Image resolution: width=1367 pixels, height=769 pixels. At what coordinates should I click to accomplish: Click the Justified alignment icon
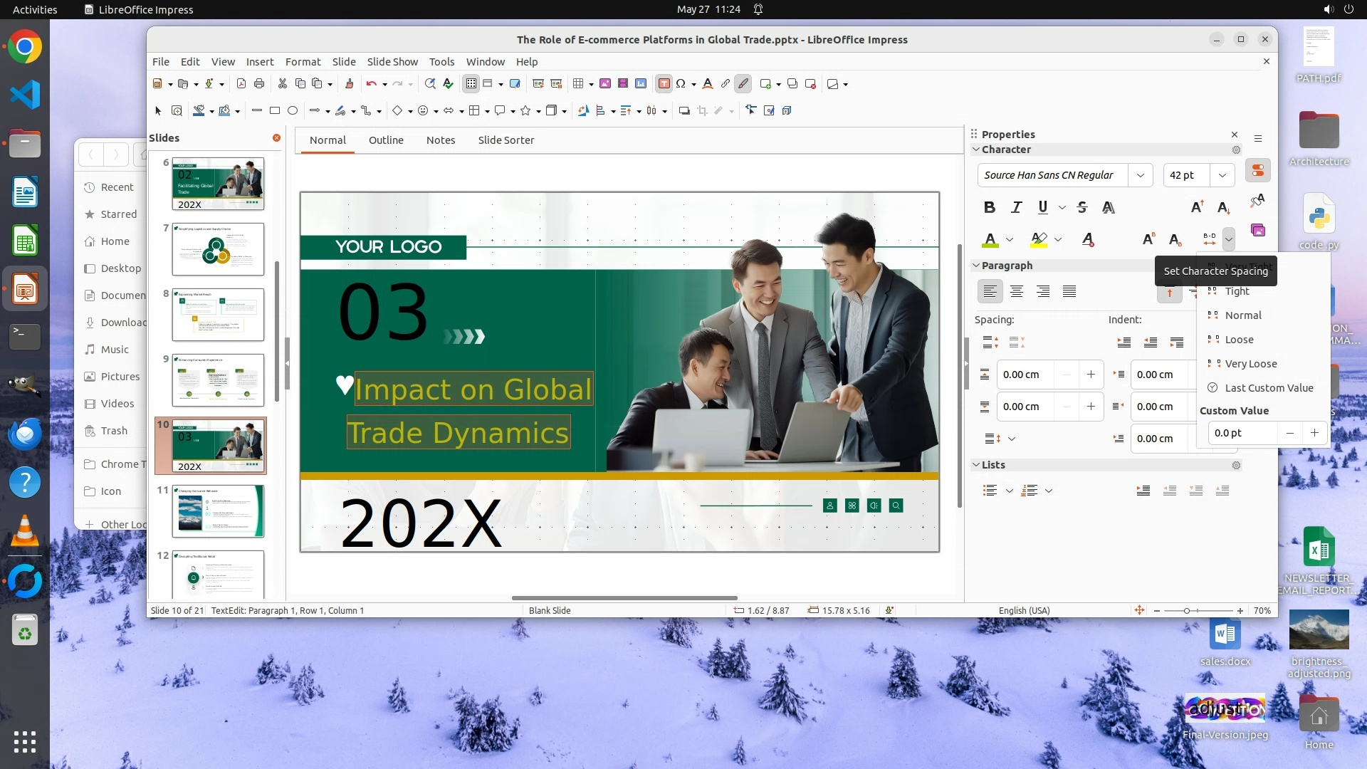(1069, 291)
